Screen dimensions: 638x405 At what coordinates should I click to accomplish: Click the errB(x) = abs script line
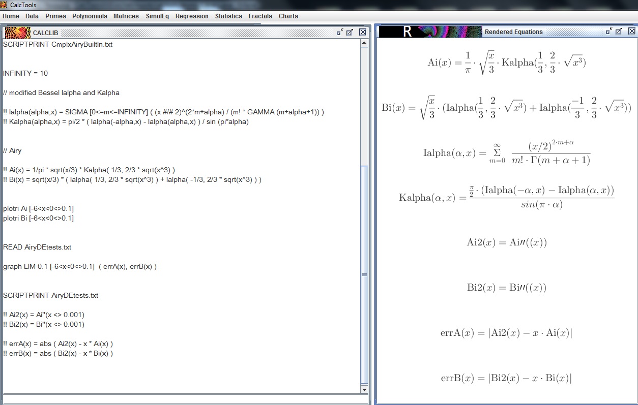pyautogui.click(x=57, y=353)
